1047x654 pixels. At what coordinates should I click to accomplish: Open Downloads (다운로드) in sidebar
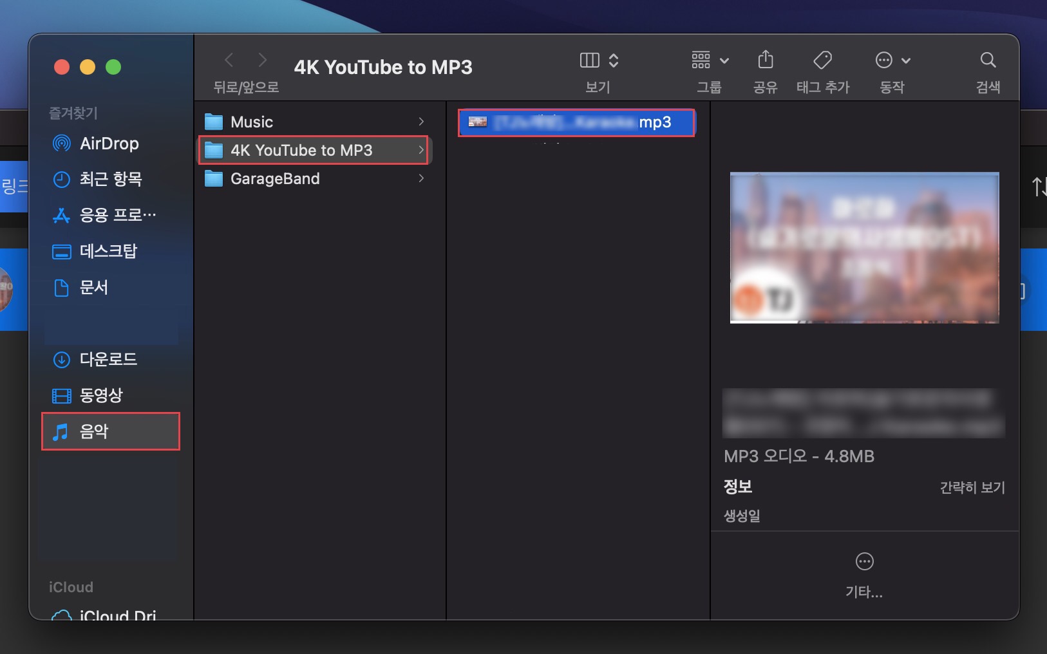click(110, 359)
